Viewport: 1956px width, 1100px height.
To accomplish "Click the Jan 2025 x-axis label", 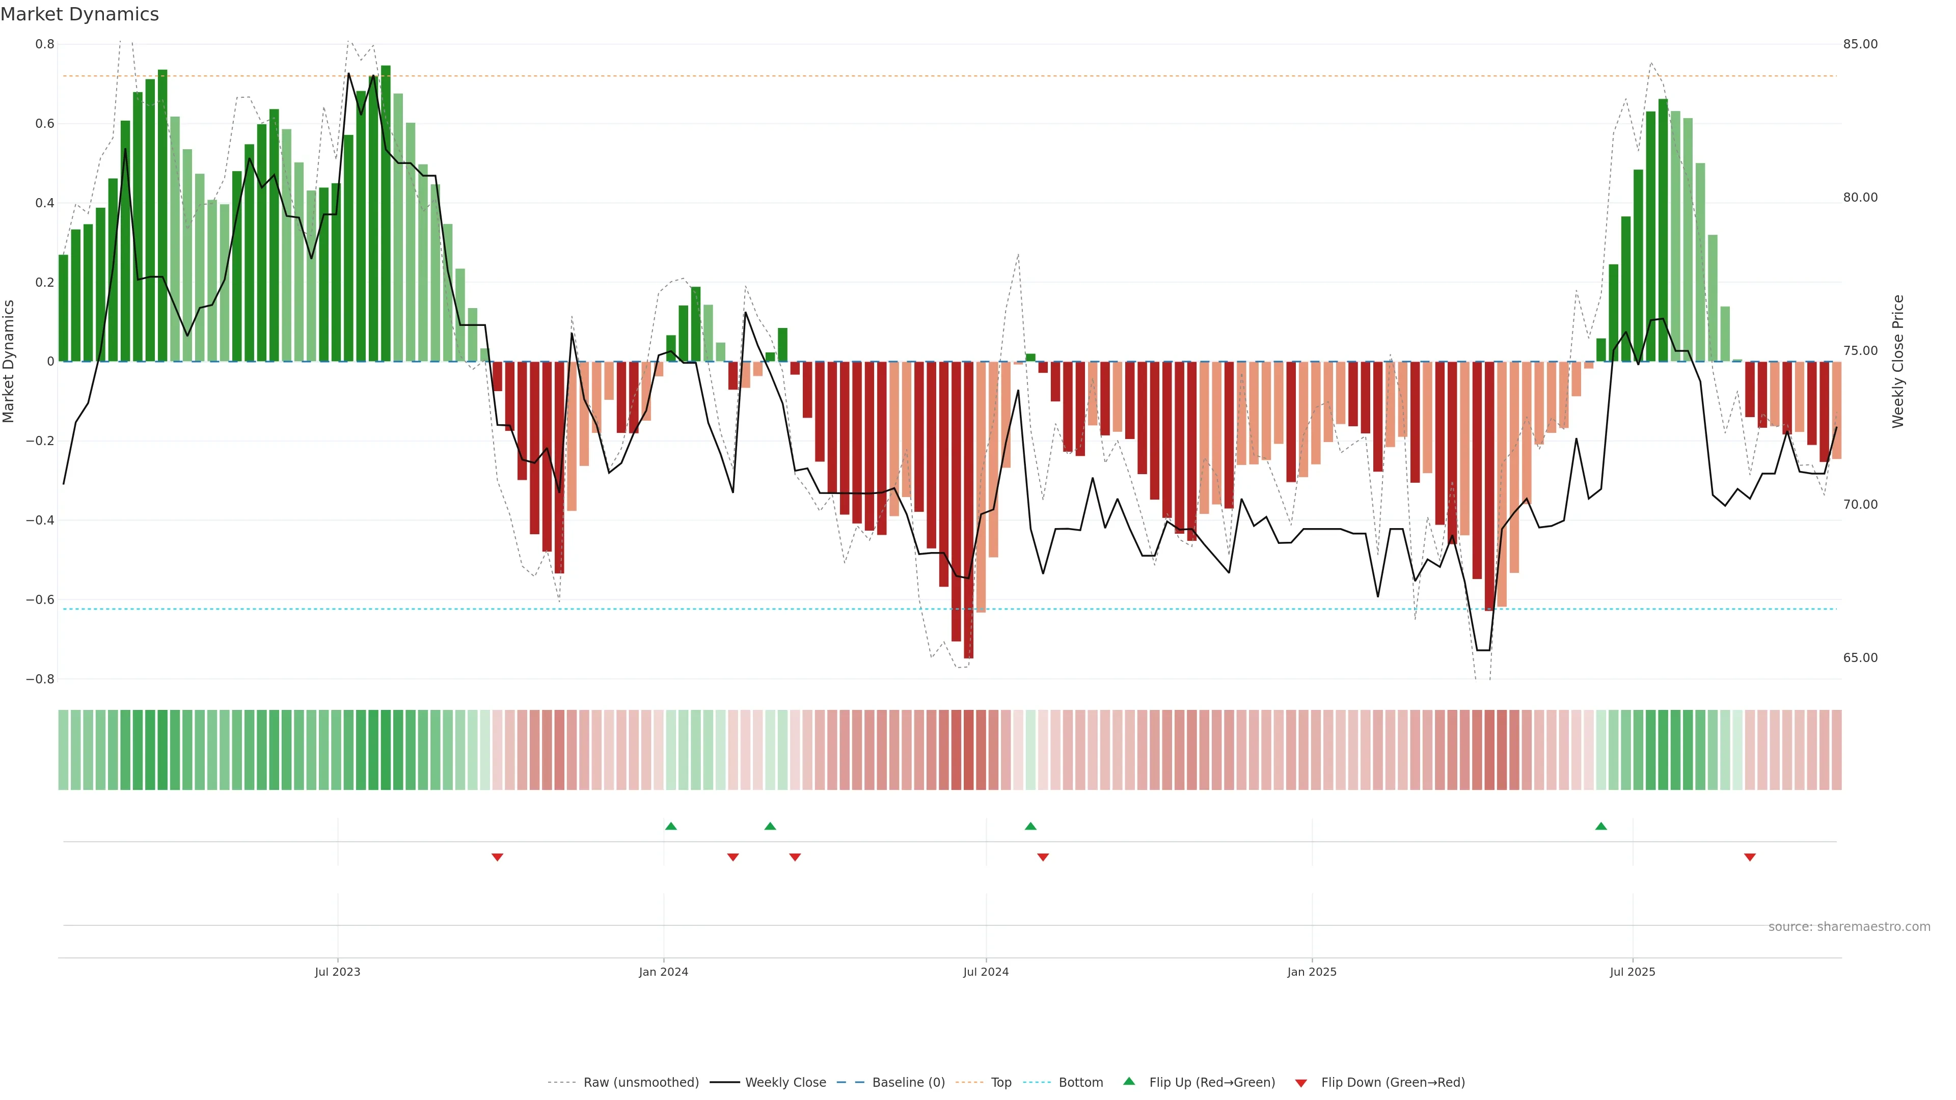I will click(1311, 972).
